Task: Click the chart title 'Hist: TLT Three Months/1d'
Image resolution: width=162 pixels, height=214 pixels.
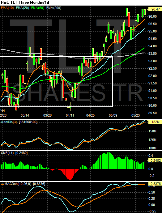Action: (25, 2)
